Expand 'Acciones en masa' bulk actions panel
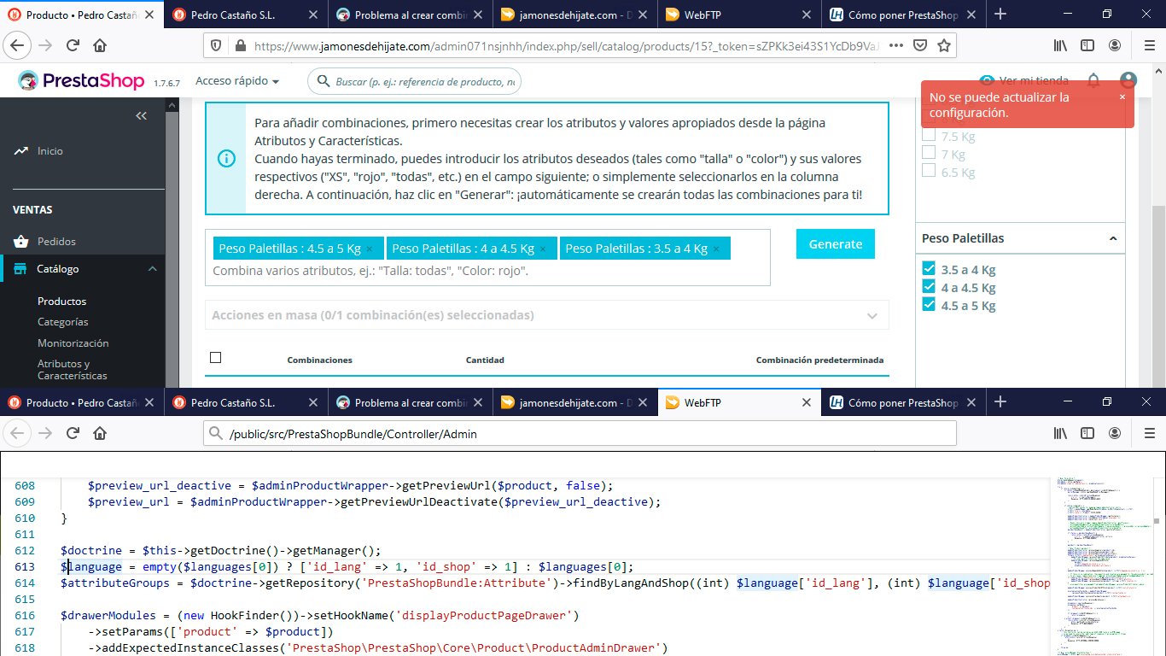The width and height of the screenshot is (1166, 656). tap(547, 315)
